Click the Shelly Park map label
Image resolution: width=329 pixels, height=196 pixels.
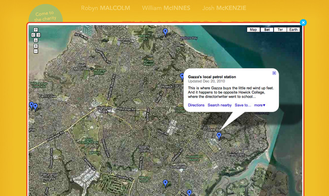tap(236, 155)
